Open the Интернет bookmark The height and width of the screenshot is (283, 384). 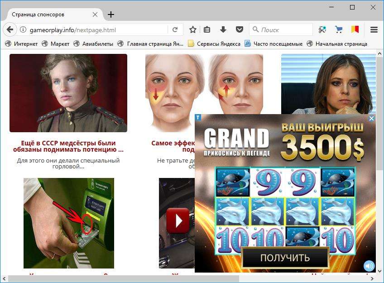(x=21, y=44)
